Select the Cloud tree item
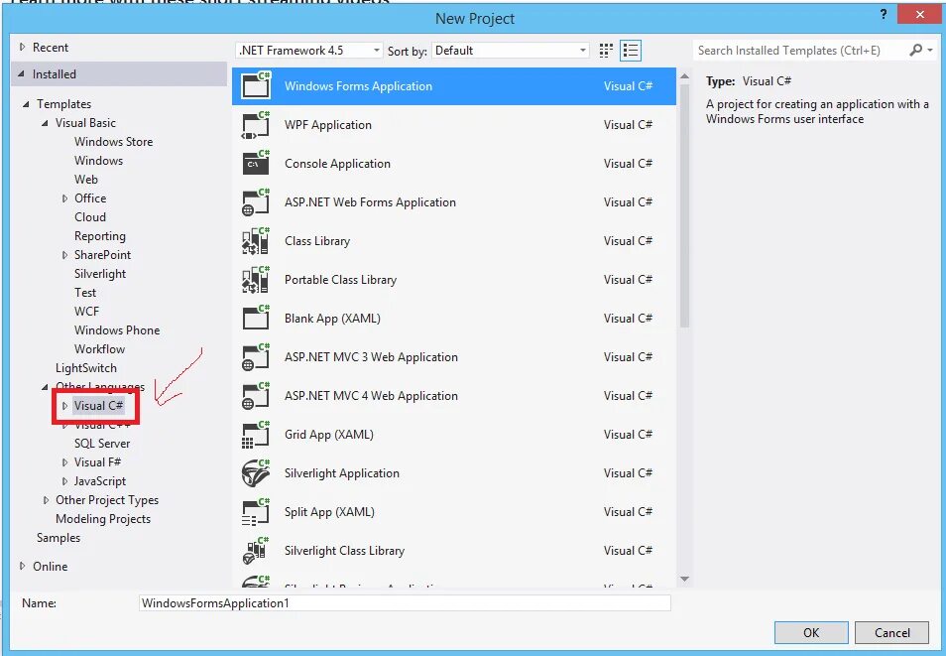Screen dimensions: 946x656 point(90,217)
